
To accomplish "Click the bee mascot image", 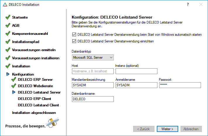I will pos(52,122).
